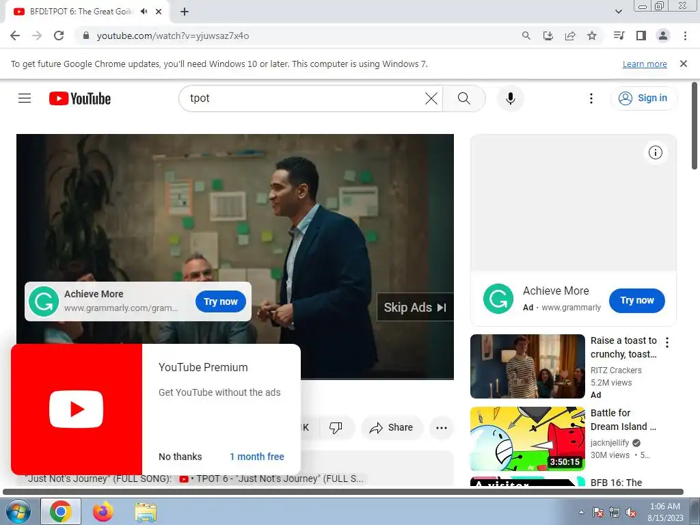Click the vertical page scrollbar
This screenshot has height=525, width=700.
point(695,126)
